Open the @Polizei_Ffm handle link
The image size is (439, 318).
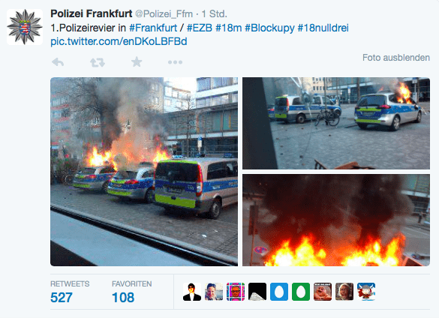pos(164,13)
